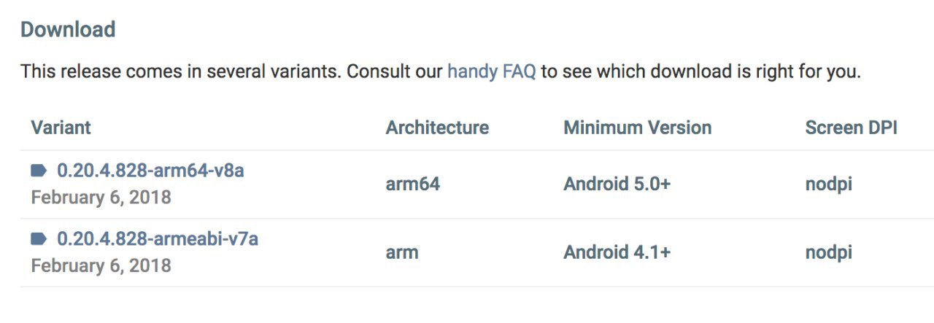
Task: Click the Screen DPI column header
Action: [x=851, y=128]
